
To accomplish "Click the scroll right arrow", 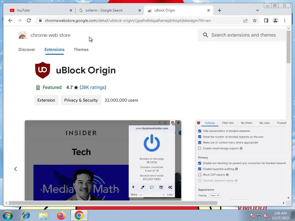I will pyautogui.click(x=284, y=203).
